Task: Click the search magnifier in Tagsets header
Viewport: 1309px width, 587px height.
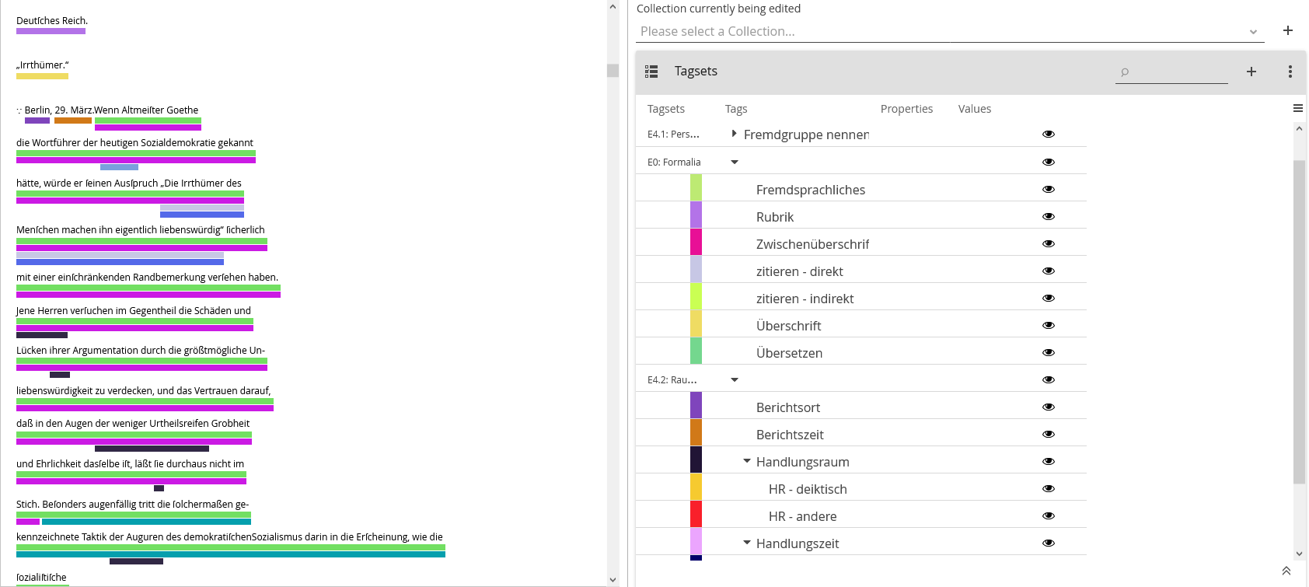Action: [x=1124, y=72]
